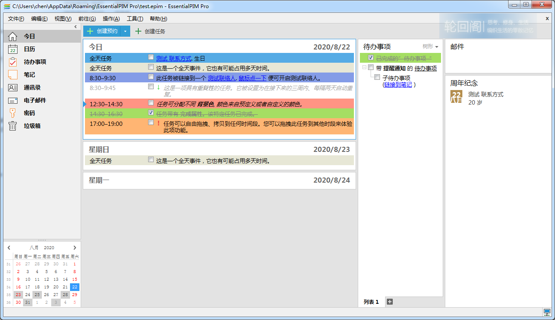555x320 pixels.
Task: Go to next month in mini calendar
Action: [75, 247]
